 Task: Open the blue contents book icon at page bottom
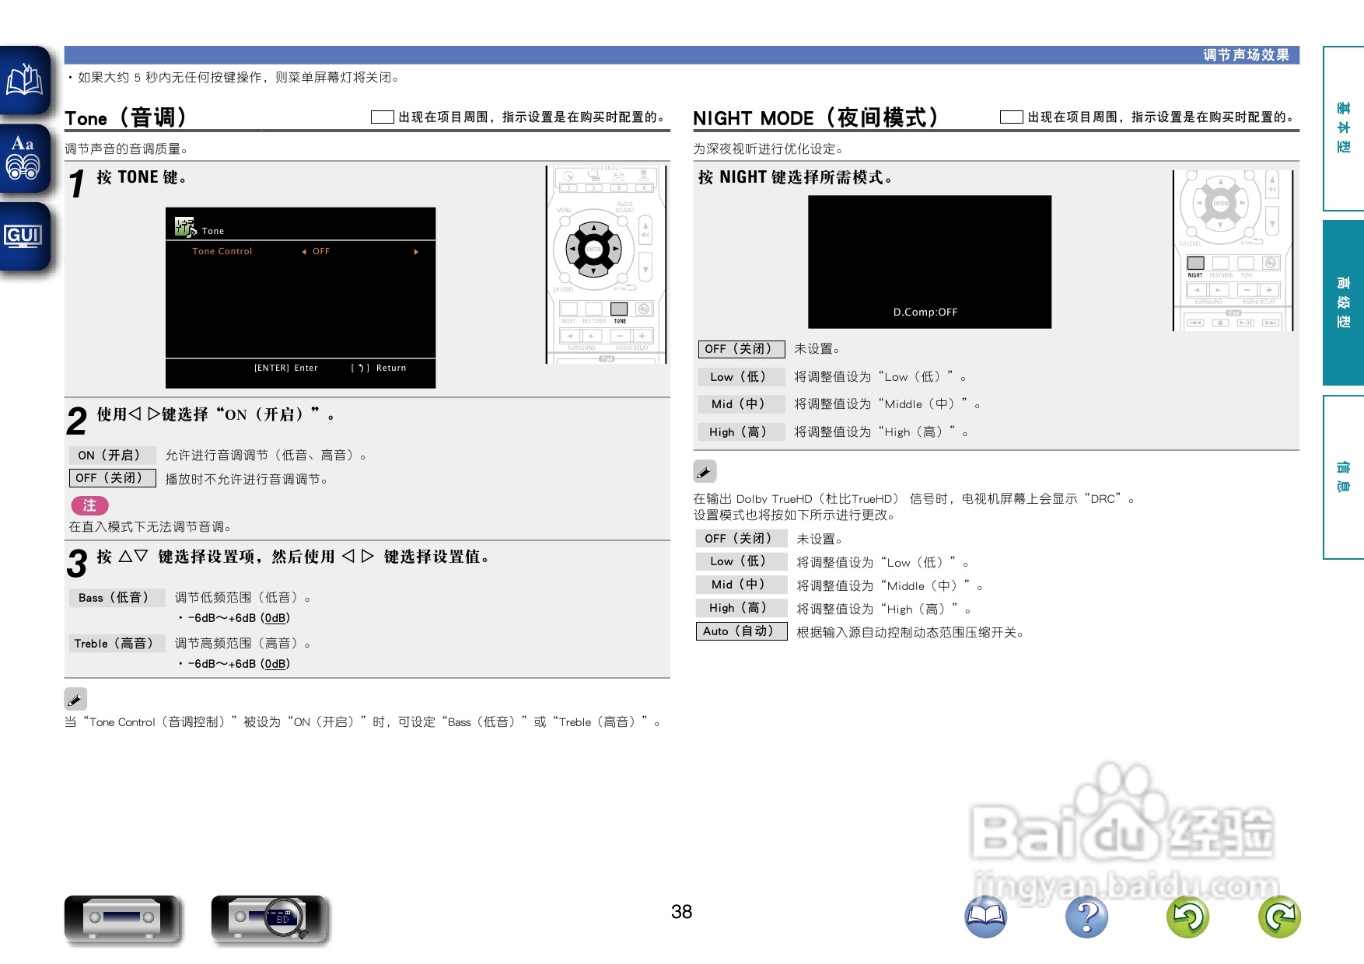(985, 917)
